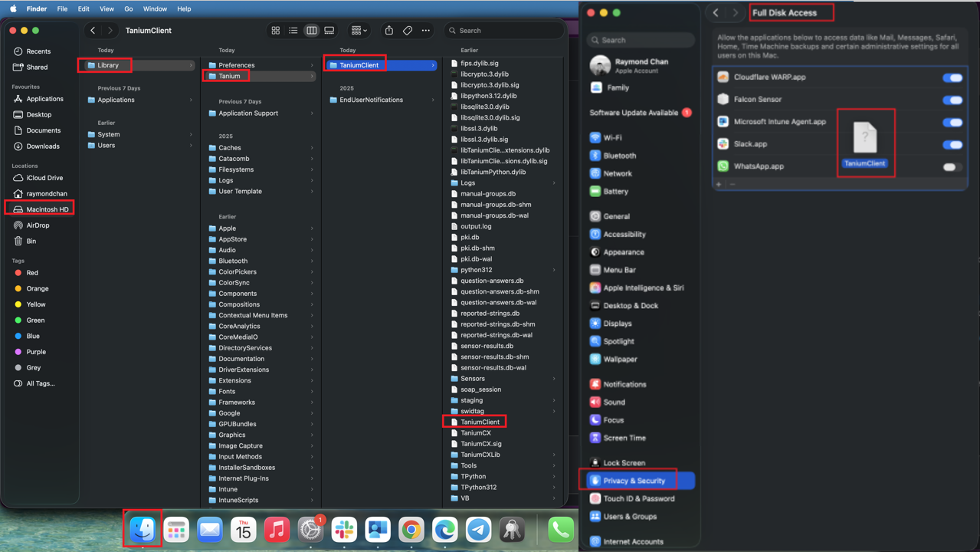Image resolution: width=980 pixels, height=552 pixels.
Task: Expand the Logs folder chevron in TaniumClient
Action: tap(554, 183)
